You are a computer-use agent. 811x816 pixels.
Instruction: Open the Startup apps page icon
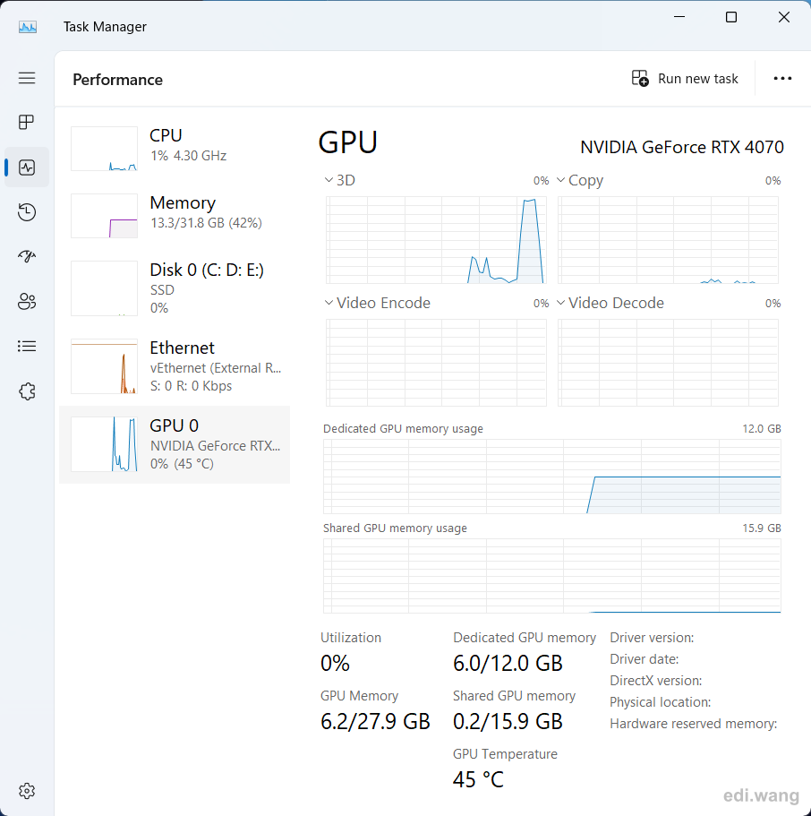coord(27,256)
